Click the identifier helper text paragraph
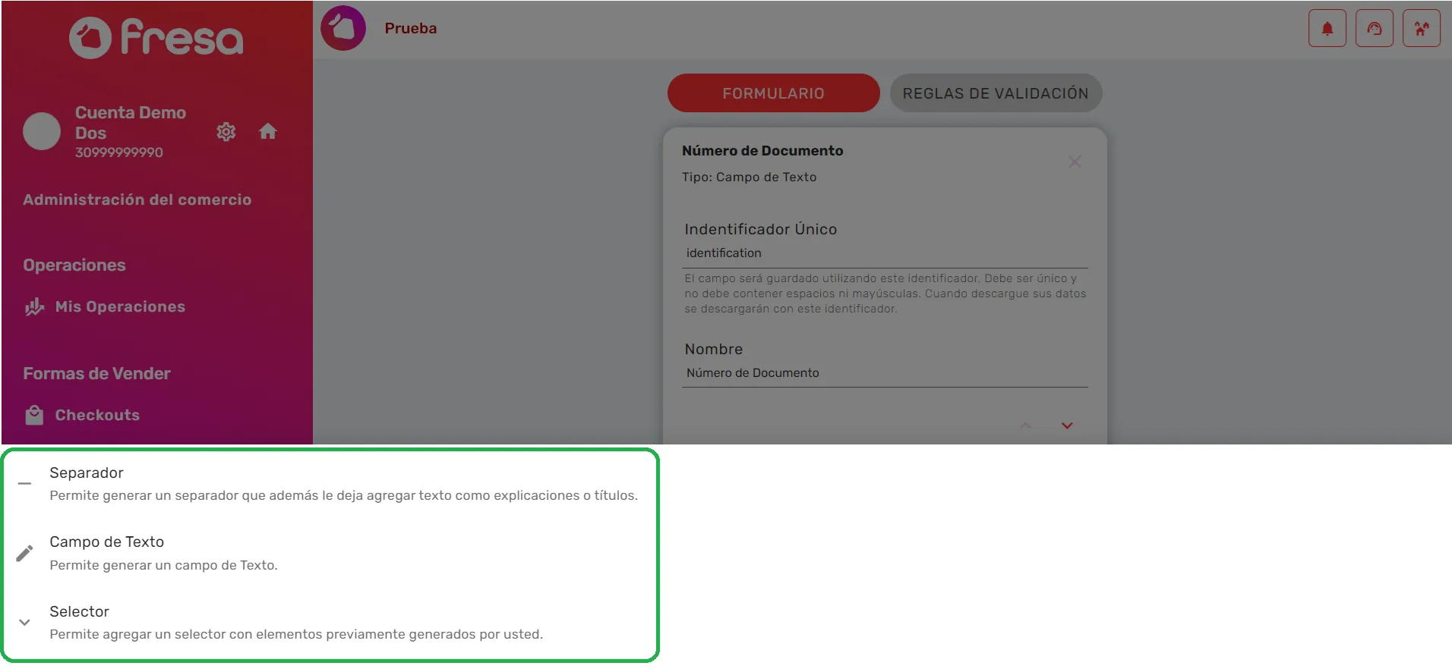 click(885, 294)
